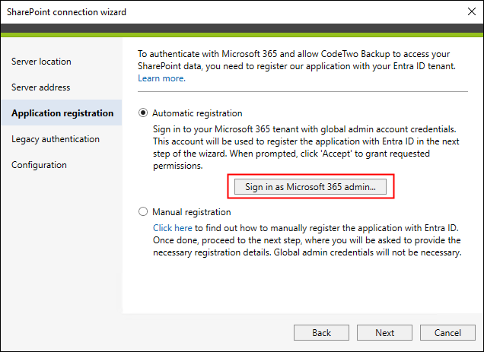
Task: Switch to the Legacy authentication step
Action: pyautogui.click(x=56, y=139)
